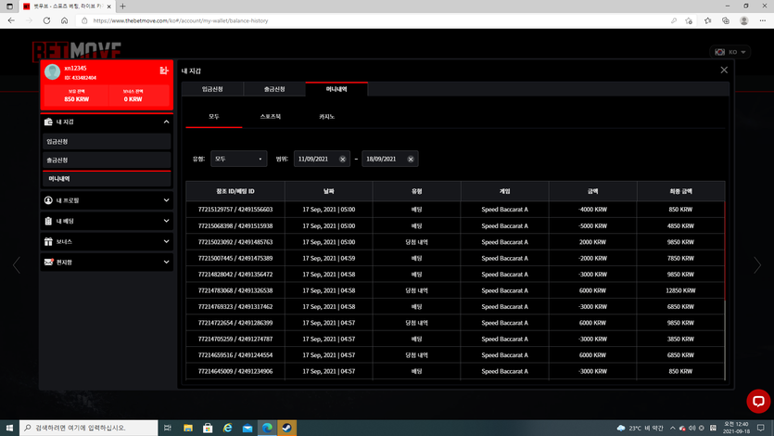Click the browser address bar URL
The width and height of the screenshot is (774, 436).
(x=181, y=20)
